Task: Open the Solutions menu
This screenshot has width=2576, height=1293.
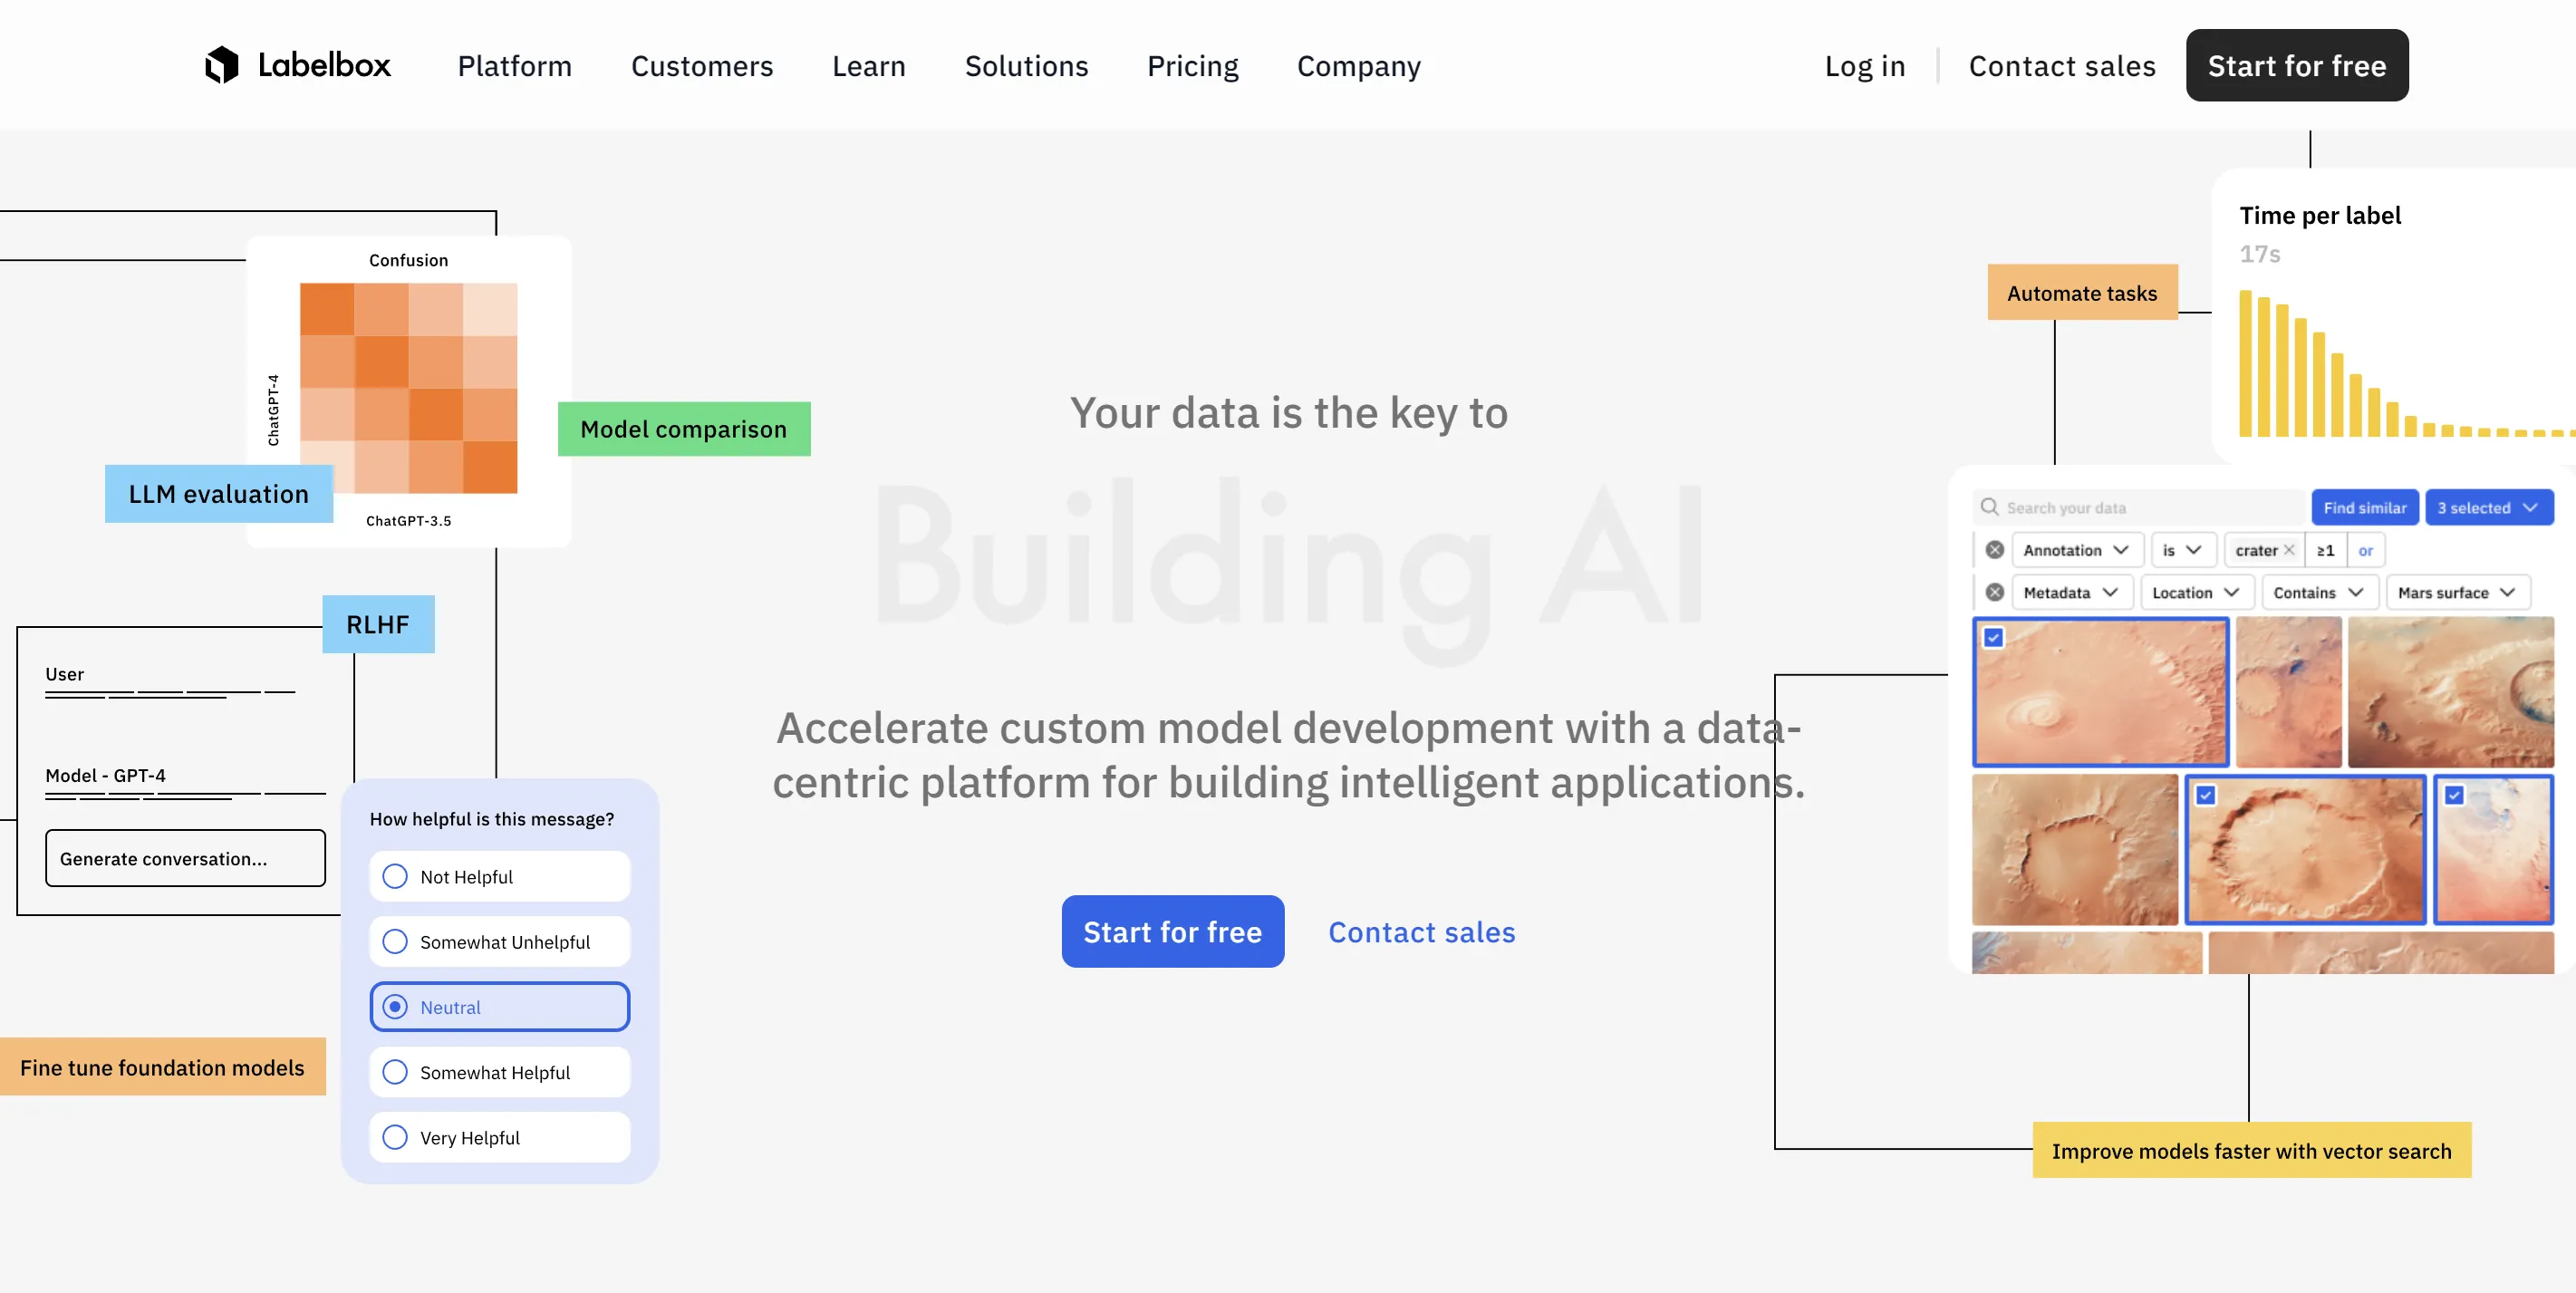Action: click(x=1026, y=64)
